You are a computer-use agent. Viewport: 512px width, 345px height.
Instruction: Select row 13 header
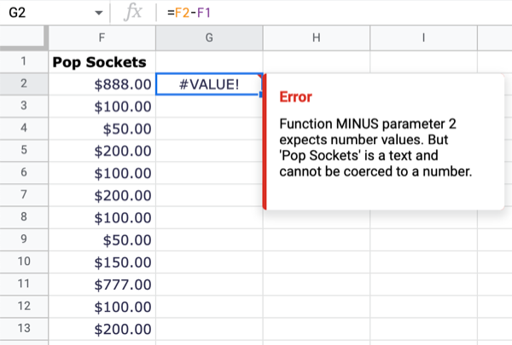[x=23, y=328]
